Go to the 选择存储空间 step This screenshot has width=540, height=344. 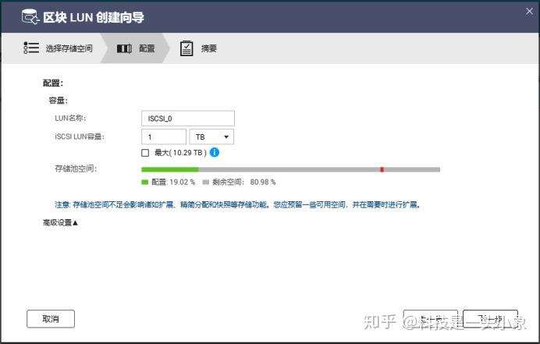pyautogui.click(x=58, y=48)
